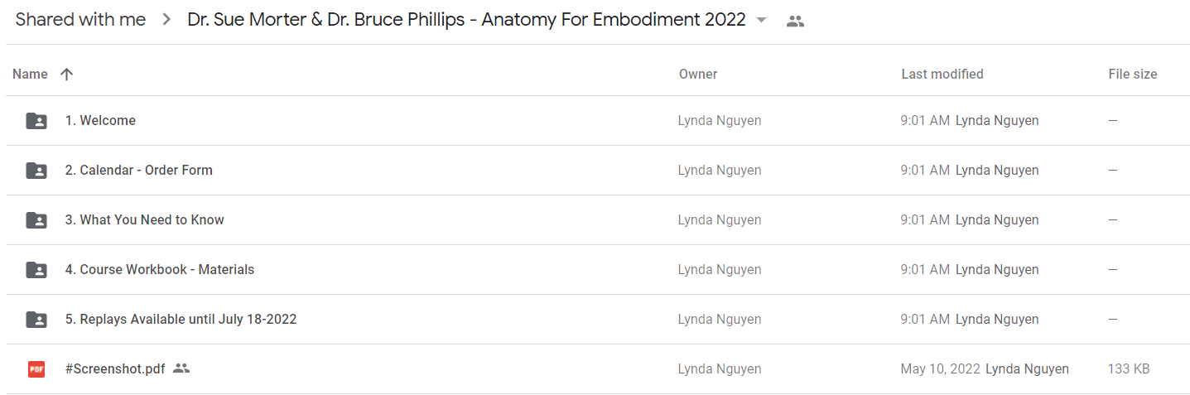
Task: Open the 1. Welcome folder
Action: click(100, 121)
